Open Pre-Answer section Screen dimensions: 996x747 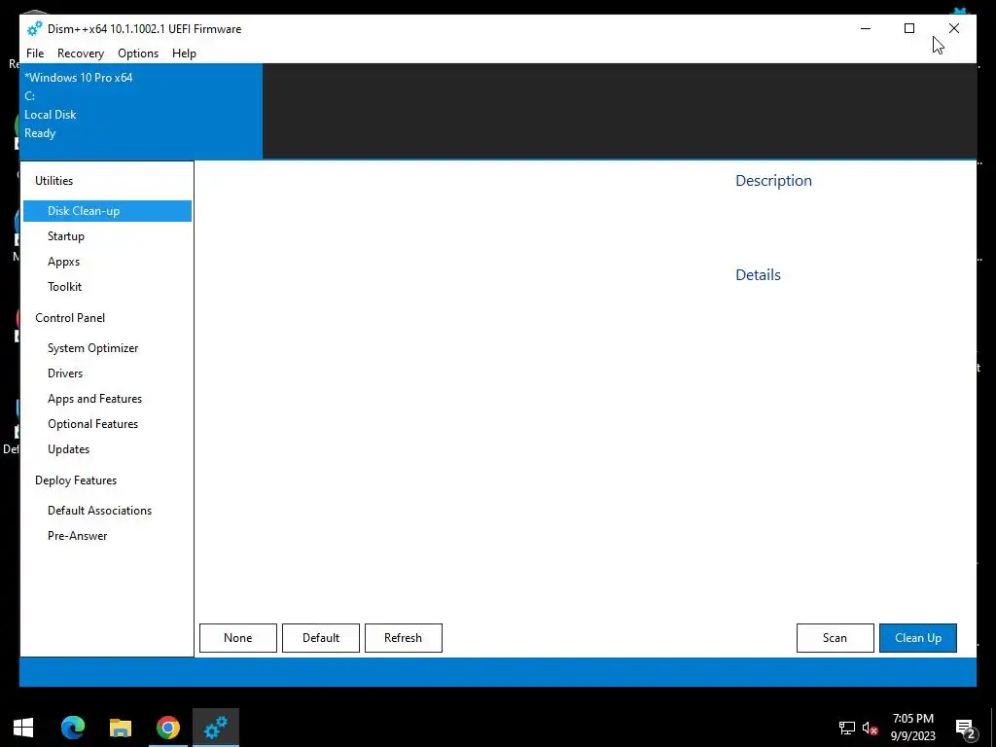pyautogui.click(x=78, y=536)
